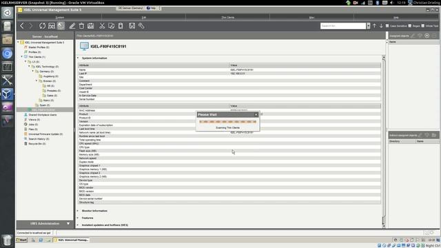Open the search history dropdown arrow
The image size is (441, 248).
[x=368, y=26]
